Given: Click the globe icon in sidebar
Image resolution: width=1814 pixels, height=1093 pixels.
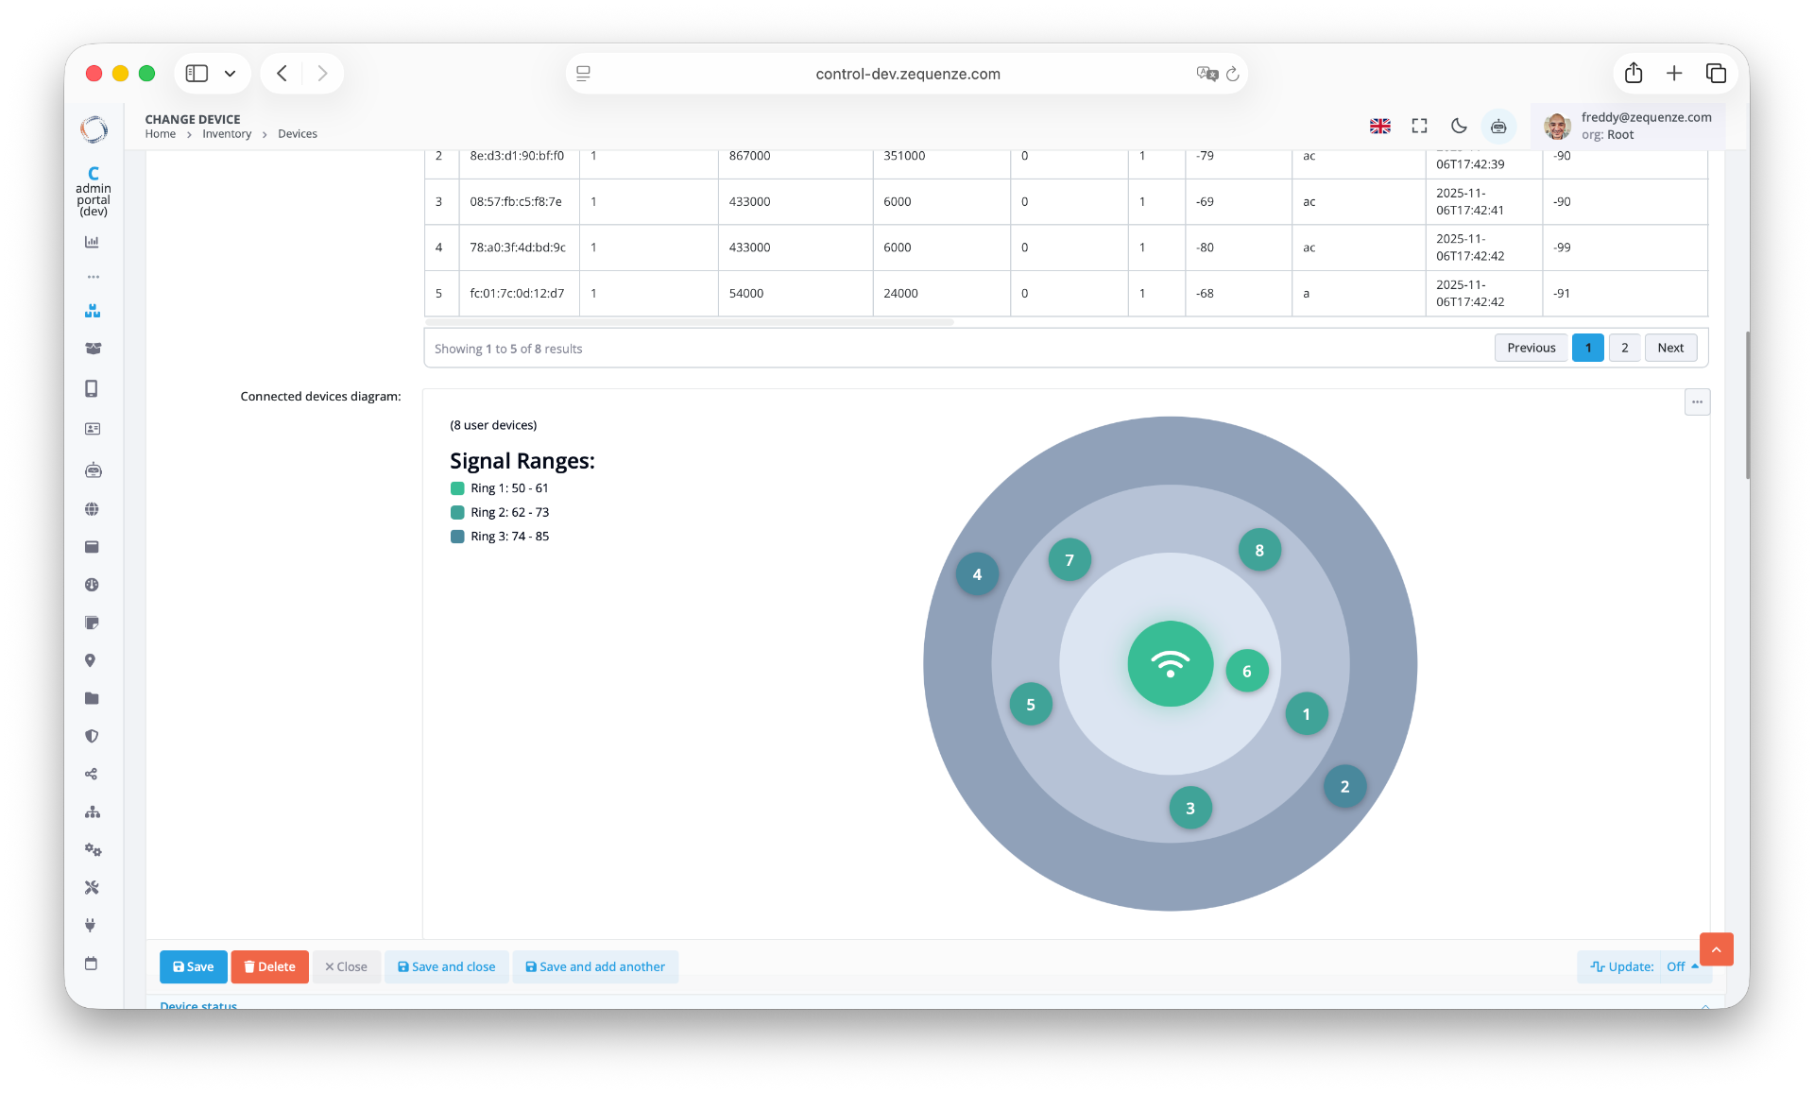Looking at the screenshot, I should 92,509.
